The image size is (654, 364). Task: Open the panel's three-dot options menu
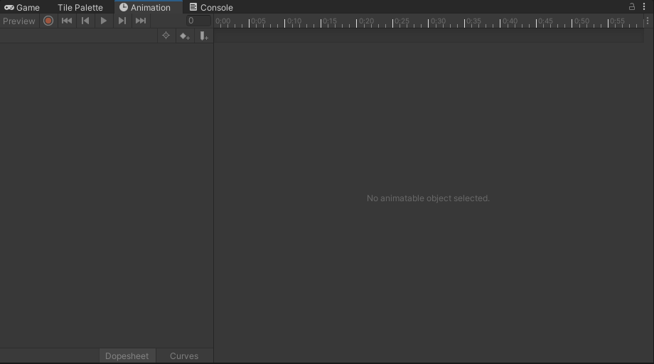644,6
